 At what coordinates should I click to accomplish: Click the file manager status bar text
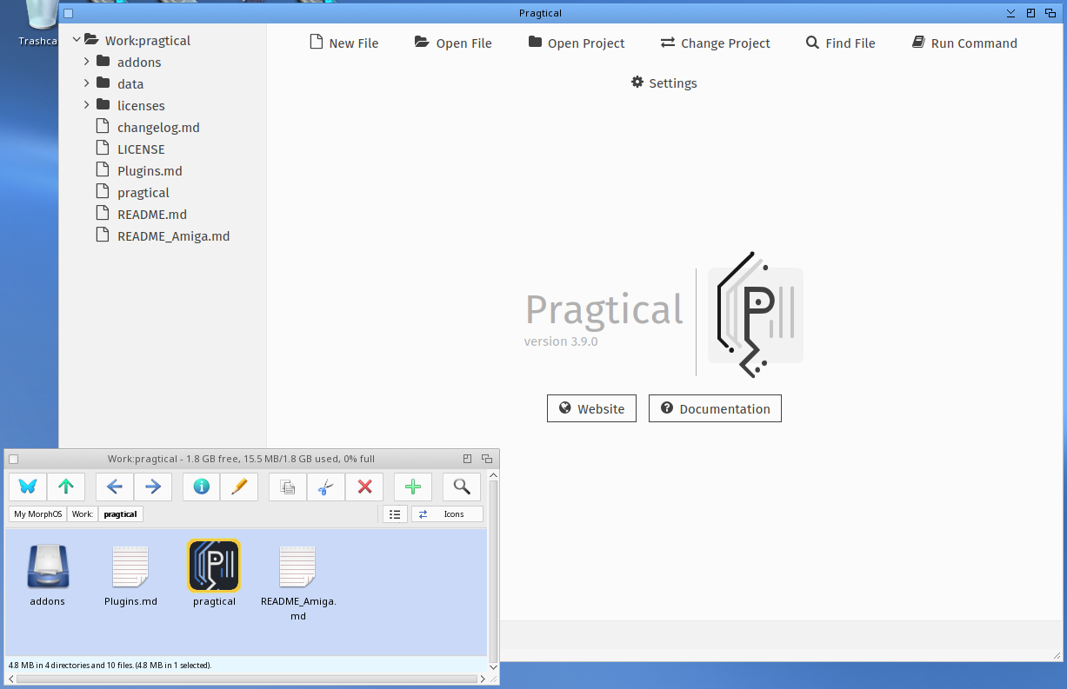[110, 665]
